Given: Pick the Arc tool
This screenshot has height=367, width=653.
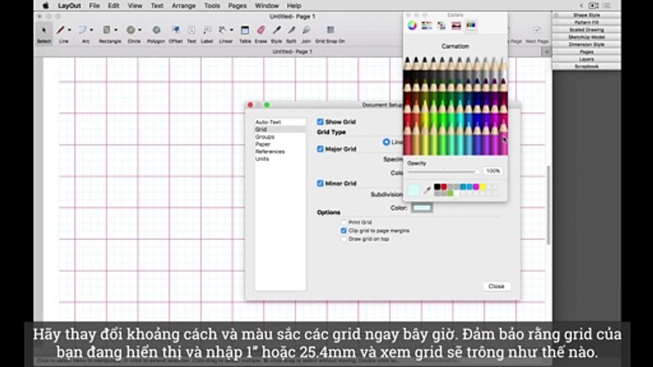Looking at the screenshot, I should (x=83, y=30).
